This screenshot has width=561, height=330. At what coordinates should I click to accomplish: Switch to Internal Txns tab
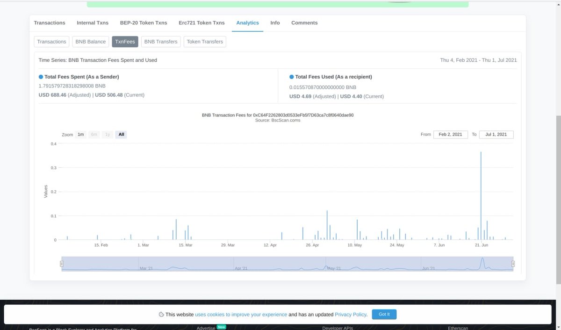coord(93,23)
